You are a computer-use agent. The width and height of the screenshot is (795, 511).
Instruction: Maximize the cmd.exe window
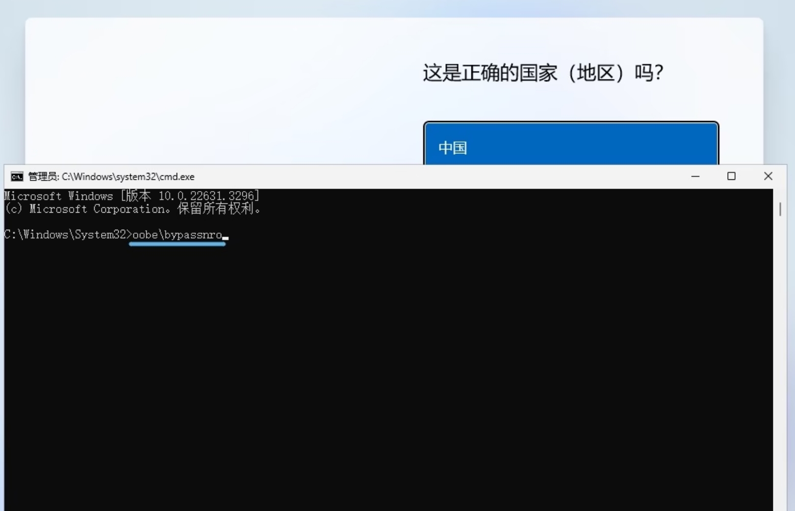(731, 176)
